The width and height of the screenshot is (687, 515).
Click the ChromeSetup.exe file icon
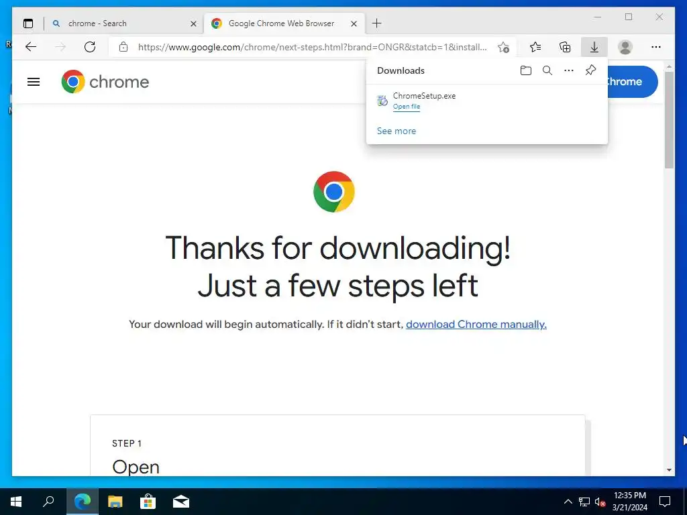click(382, 101)
